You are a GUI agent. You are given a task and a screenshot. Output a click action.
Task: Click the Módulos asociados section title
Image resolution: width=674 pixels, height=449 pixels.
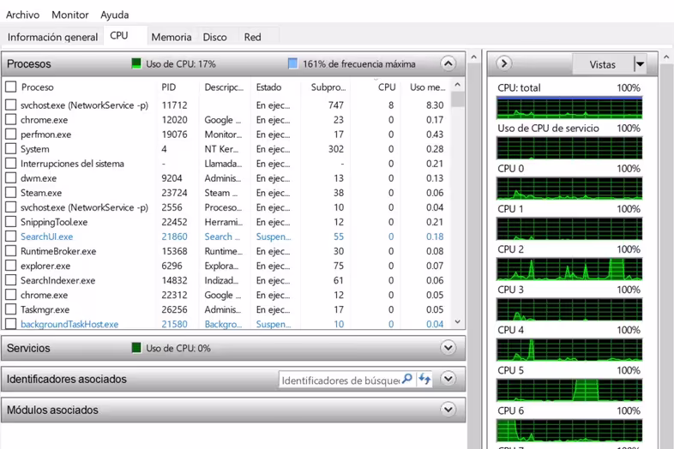click(x=52, y=410)
